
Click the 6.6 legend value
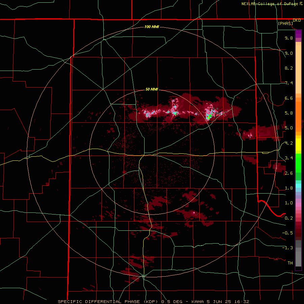tap(289, 98)
